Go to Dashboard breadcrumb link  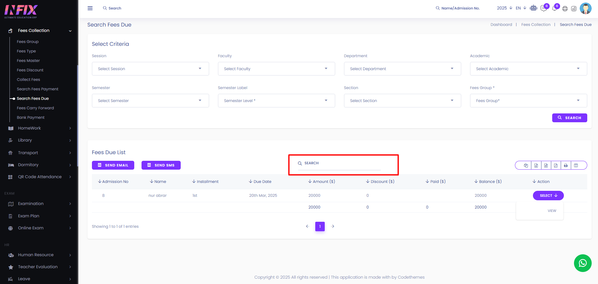click(x=501, y=25)
